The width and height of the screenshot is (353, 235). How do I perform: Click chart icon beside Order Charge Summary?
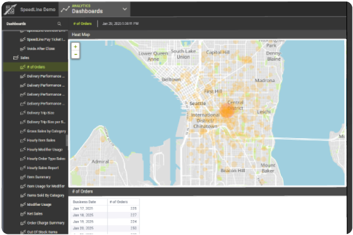click(23, 223)
